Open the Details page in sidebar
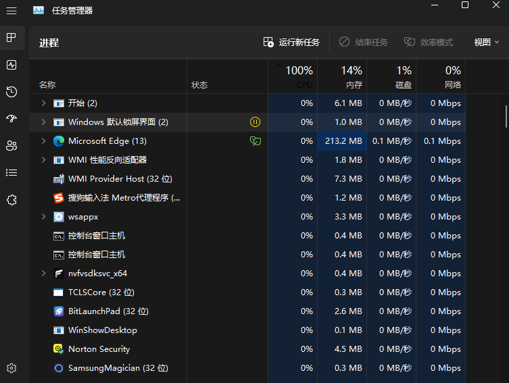This screenshot has height=383, width=509. point(11,172)
